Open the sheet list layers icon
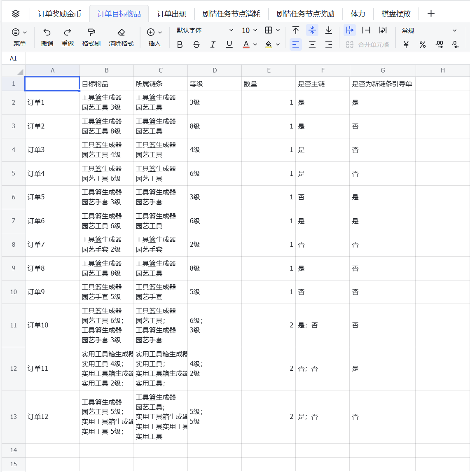The height and width of the screenshot is (472, 470). [x=16, y=14]
